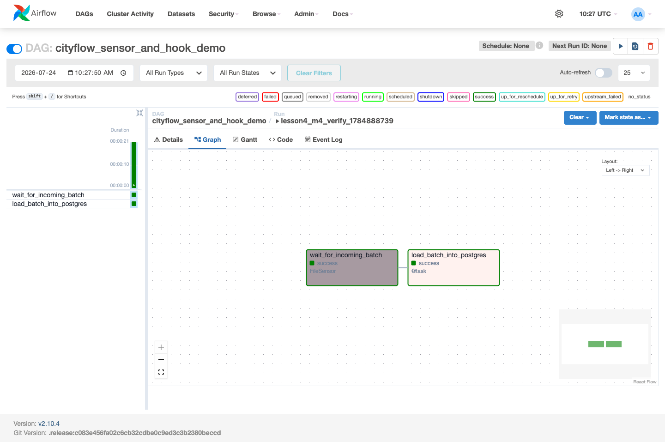Trigger the DAG with play button
Screen dimensions: 665x442
pyautogui.click(x=621, y=46)
